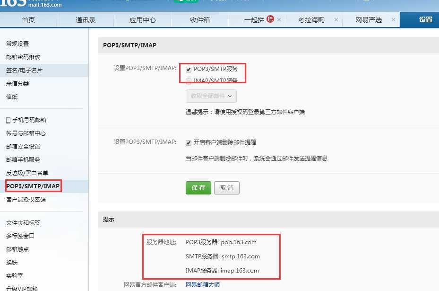Close the 网易严选 tab

click(393, 20)
